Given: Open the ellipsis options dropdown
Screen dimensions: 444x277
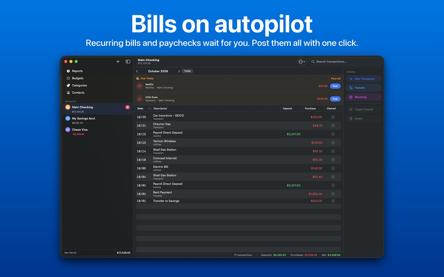Looking at the screenshot, I should (x=302, y=61).
